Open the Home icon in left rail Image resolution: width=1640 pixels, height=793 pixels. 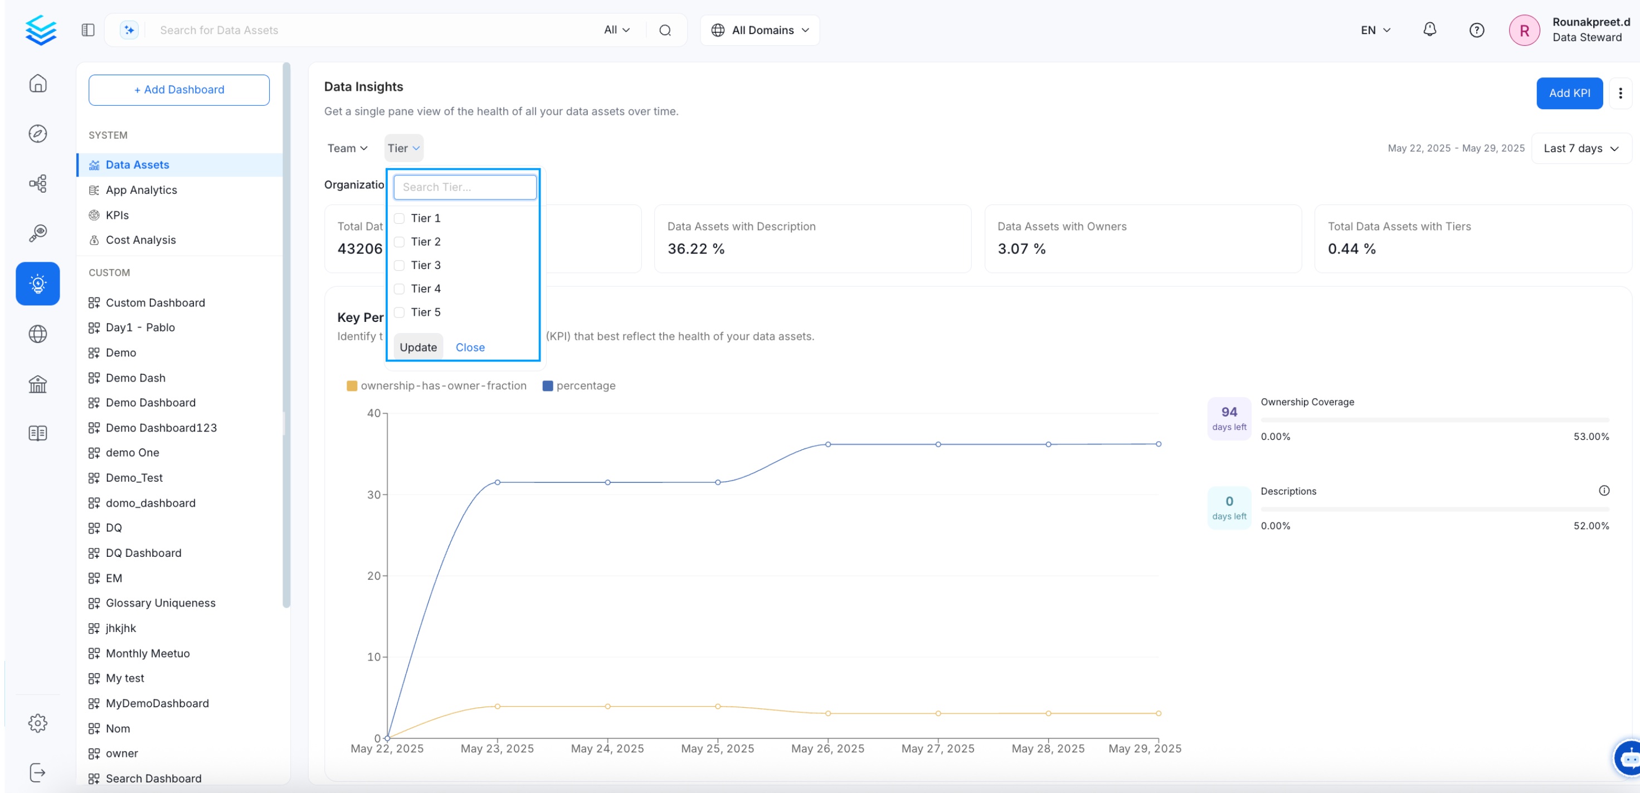[x=37, y=84]
